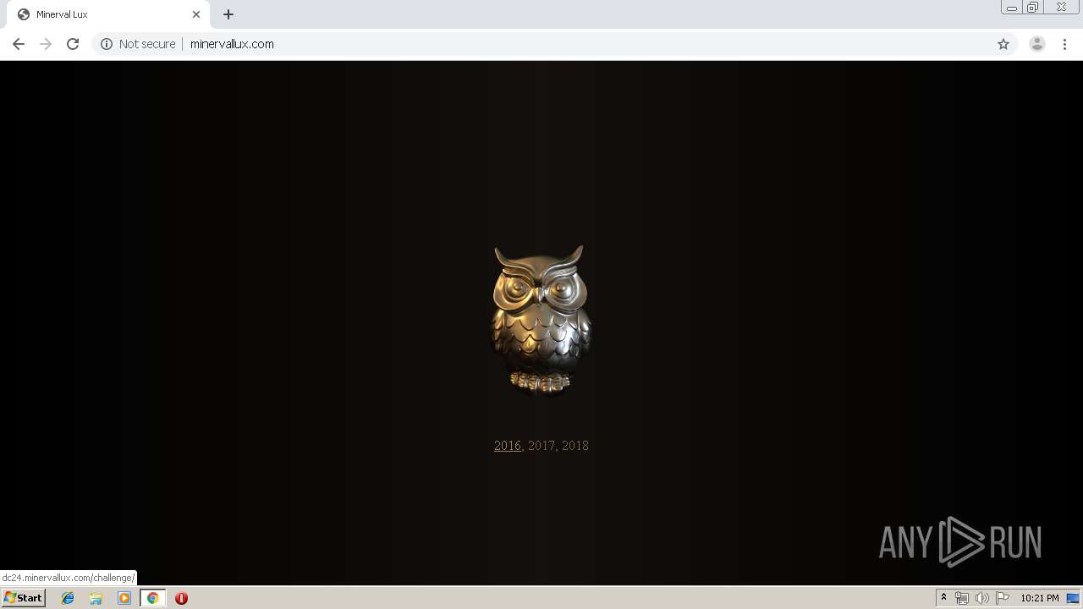1083x609 pixels.
Task: Click the Show desktop icon by the clock
Action: click(x=1074, y=598)
